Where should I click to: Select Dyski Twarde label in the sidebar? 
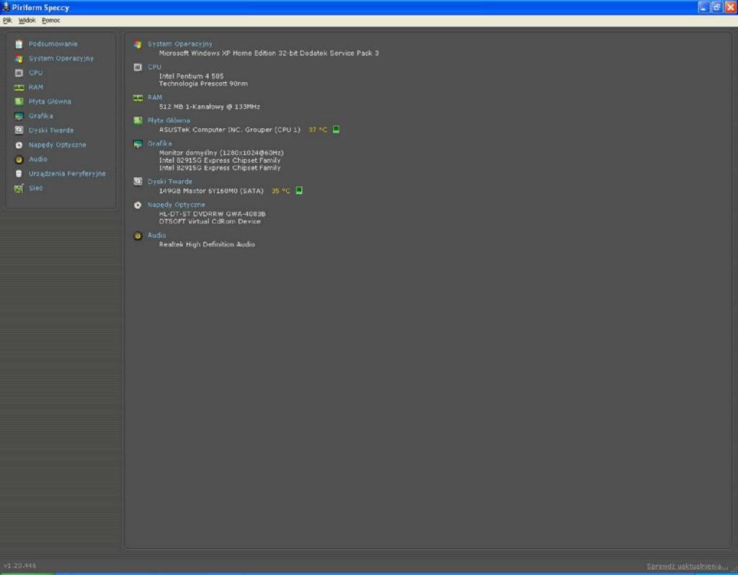point(51,130)
